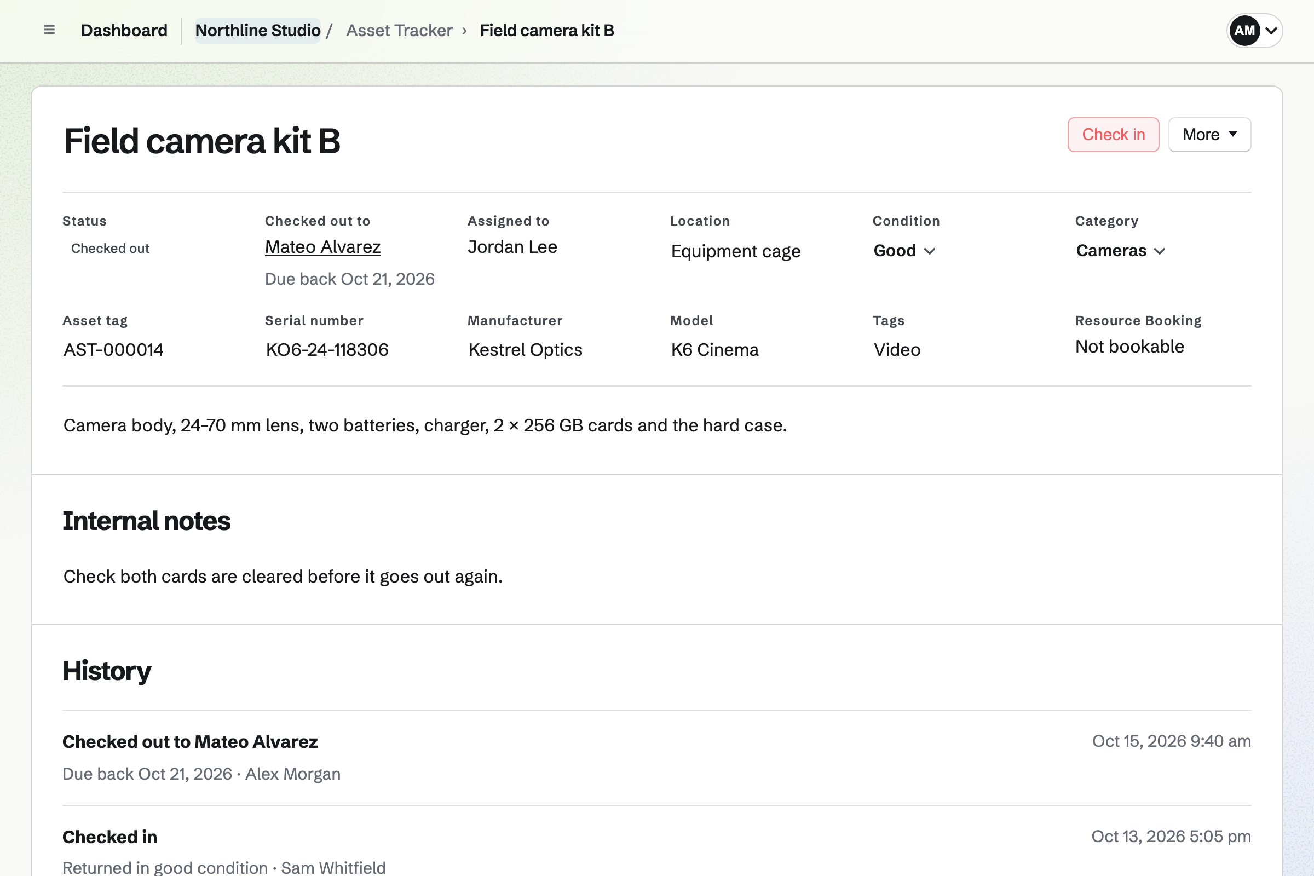Select asset tag AST-000014
The image size is (1314, 876).
pyautogui.click(x=113, y=350)
